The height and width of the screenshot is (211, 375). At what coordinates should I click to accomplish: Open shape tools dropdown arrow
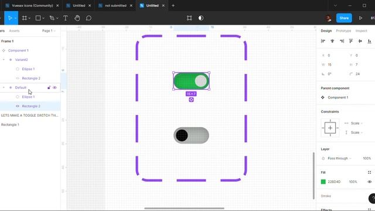pyautogui.click(x=43, y=18)
